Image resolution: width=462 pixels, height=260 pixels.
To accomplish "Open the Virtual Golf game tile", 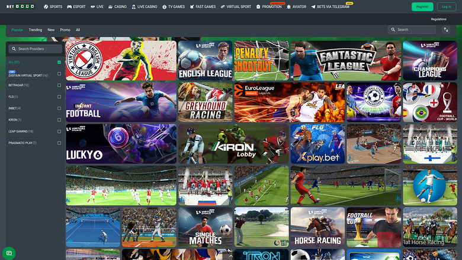I will tap(262, 227).
